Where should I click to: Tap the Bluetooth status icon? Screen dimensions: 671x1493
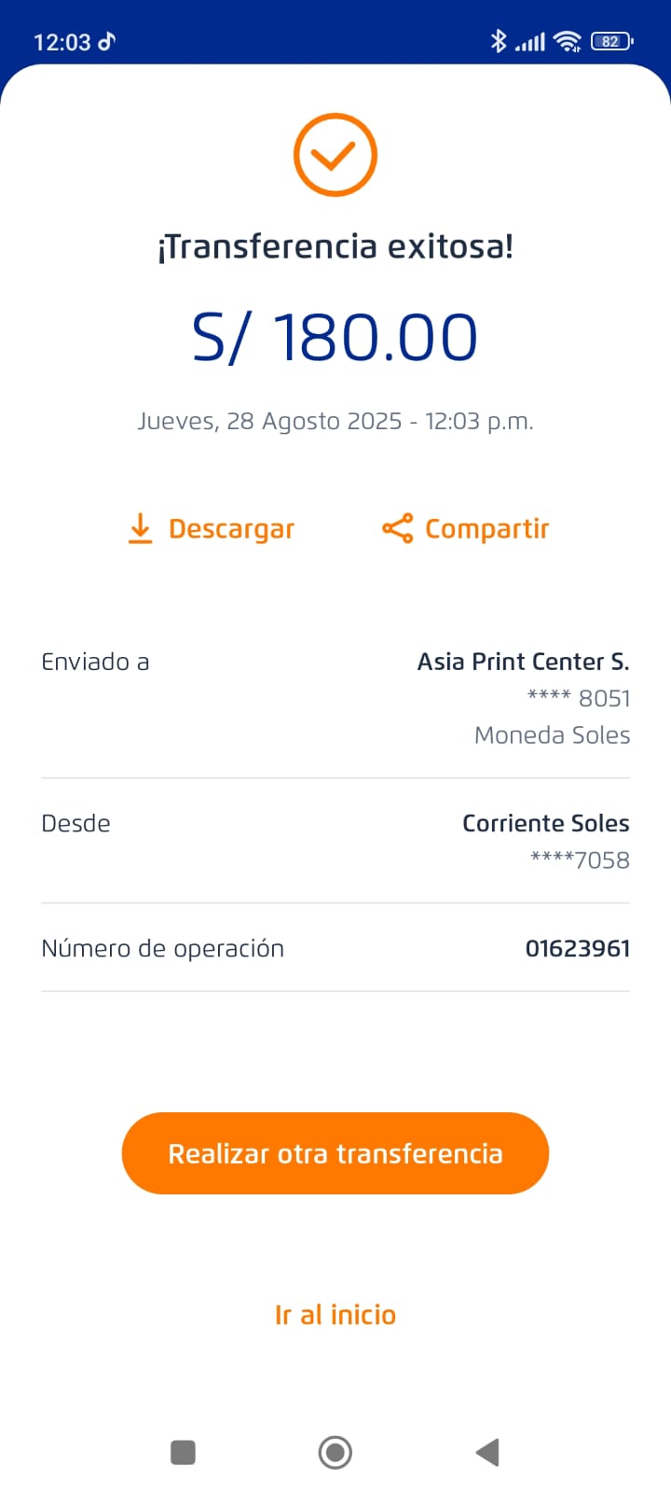499,41
